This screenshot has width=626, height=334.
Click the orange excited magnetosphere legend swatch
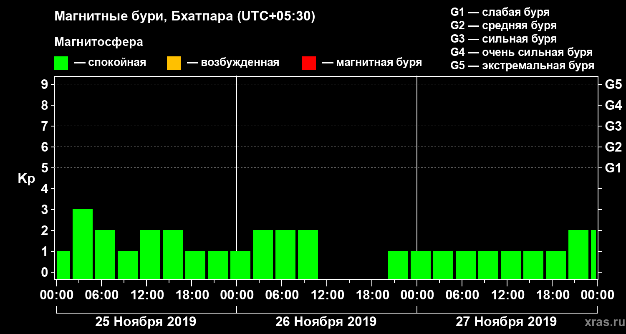(x=174, y=63)
